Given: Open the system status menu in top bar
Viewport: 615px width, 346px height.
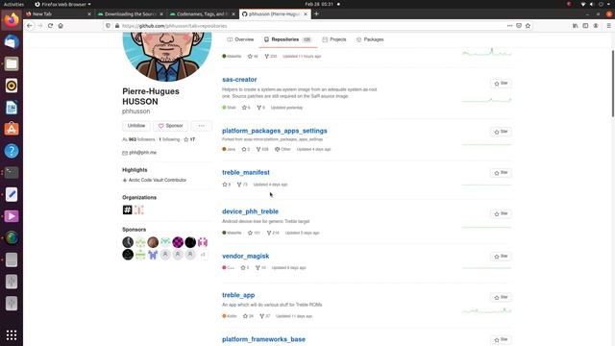Looking at the screenshot, I should 596,4.
